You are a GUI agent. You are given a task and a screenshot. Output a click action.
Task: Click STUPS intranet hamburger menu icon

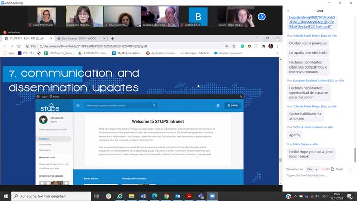[x=78, y=105]
